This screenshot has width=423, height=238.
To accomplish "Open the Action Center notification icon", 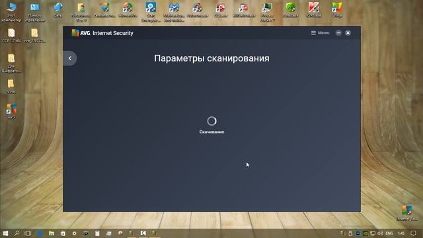I will point(413,233).
